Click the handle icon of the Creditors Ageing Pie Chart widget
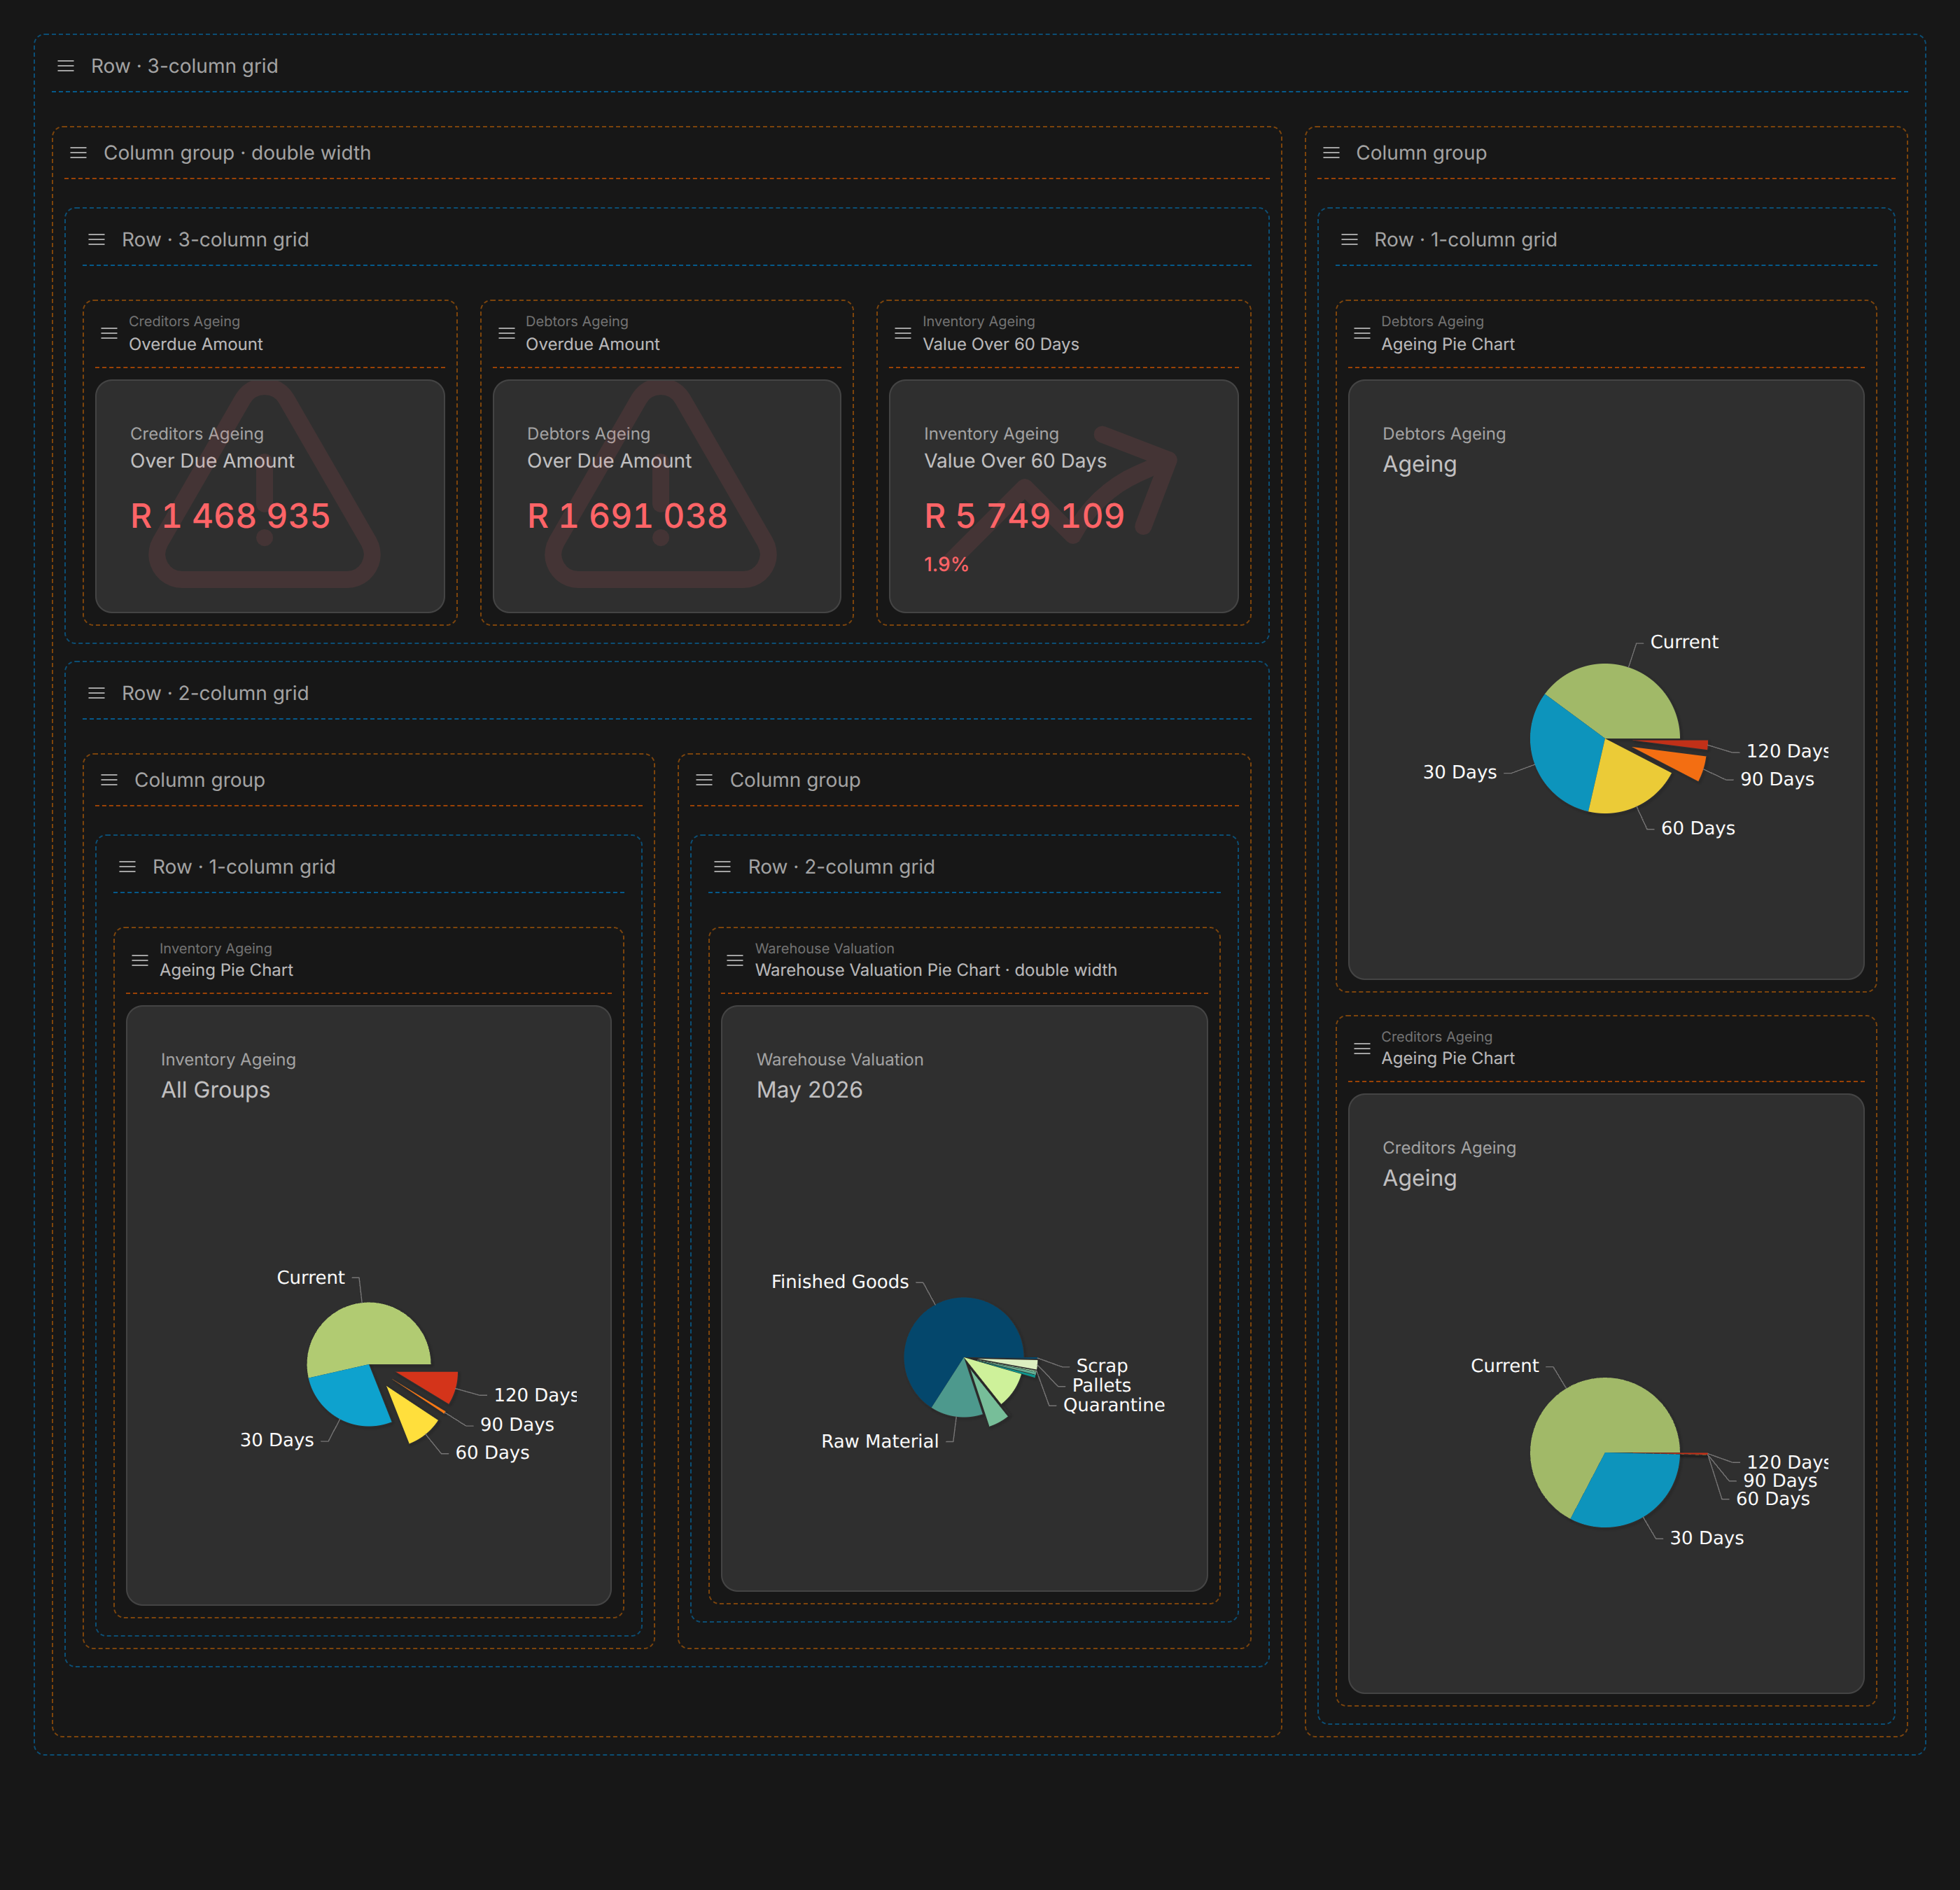 click(1362, 1048)
